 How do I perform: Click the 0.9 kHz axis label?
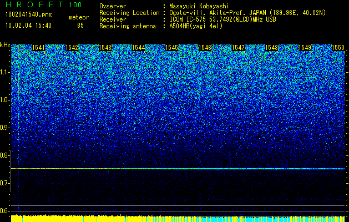[5, 128]
